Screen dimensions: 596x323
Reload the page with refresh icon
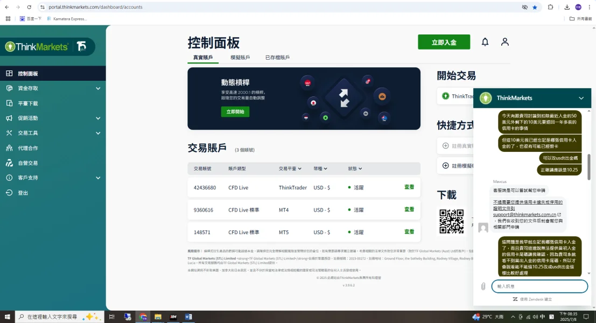point(29,7)
